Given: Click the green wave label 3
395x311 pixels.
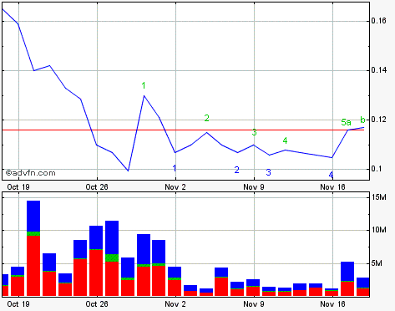Looking at the screenshot, I should click(x=254, y=132).
